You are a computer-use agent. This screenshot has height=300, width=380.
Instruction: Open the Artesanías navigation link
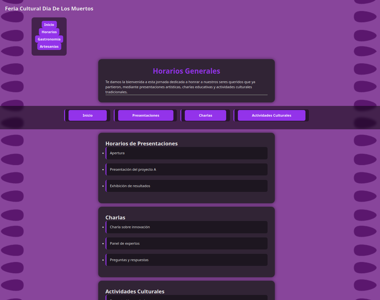tap(49, 46)
